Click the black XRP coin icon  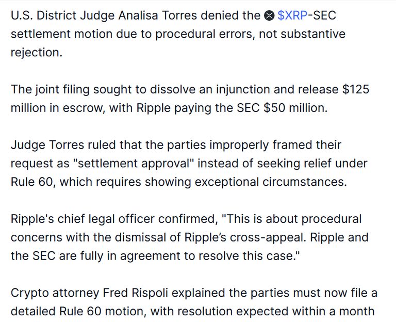(269, 16)
